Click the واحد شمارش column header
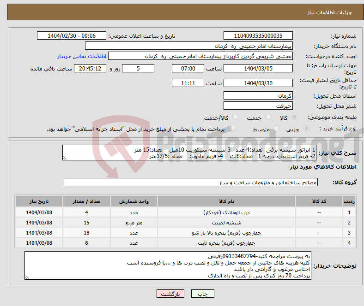364x306 pixels. pos(134,201)
